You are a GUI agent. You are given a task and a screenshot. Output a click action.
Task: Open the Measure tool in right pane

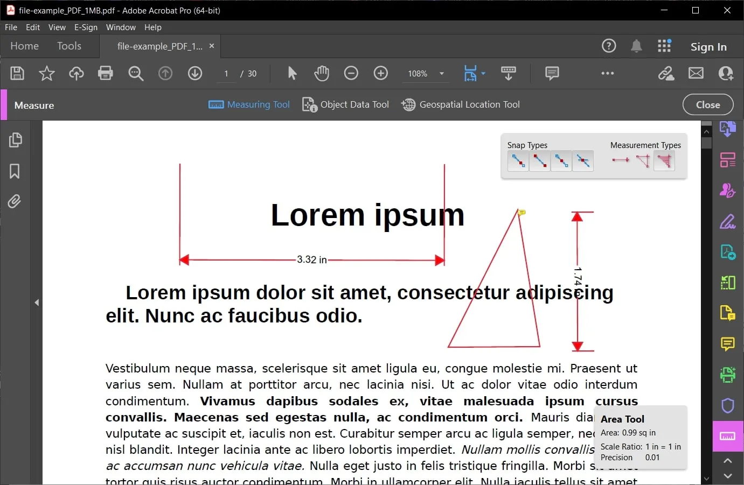point(728,436)
